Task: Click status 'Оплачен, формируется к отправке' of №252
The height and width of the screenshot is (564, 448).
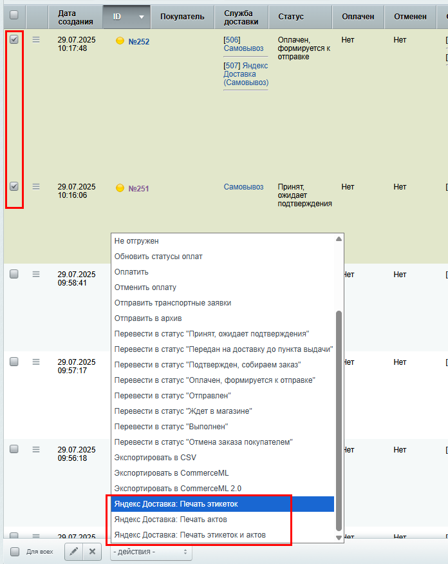Action: (304, 48)
